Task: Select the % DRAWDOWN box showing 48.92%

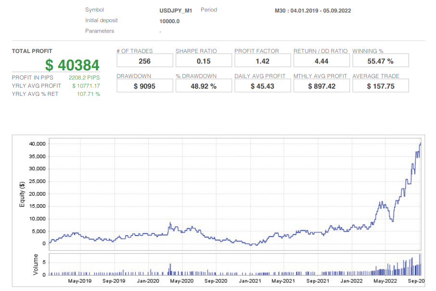Action: pyautogui.click(x=204, y=86)
